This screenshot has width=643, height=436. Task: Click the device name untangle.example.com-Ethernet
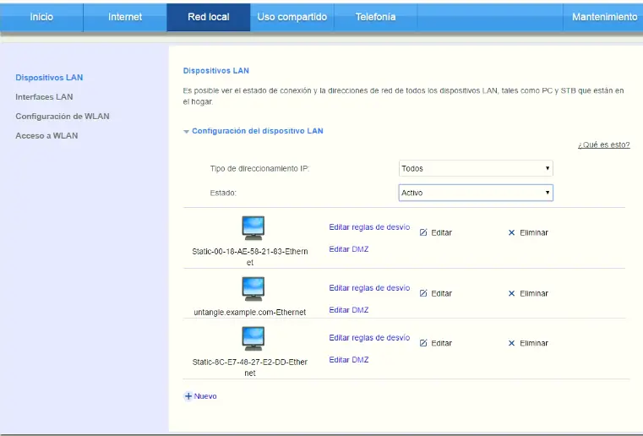pyautogui.click(x=250, y=312)
